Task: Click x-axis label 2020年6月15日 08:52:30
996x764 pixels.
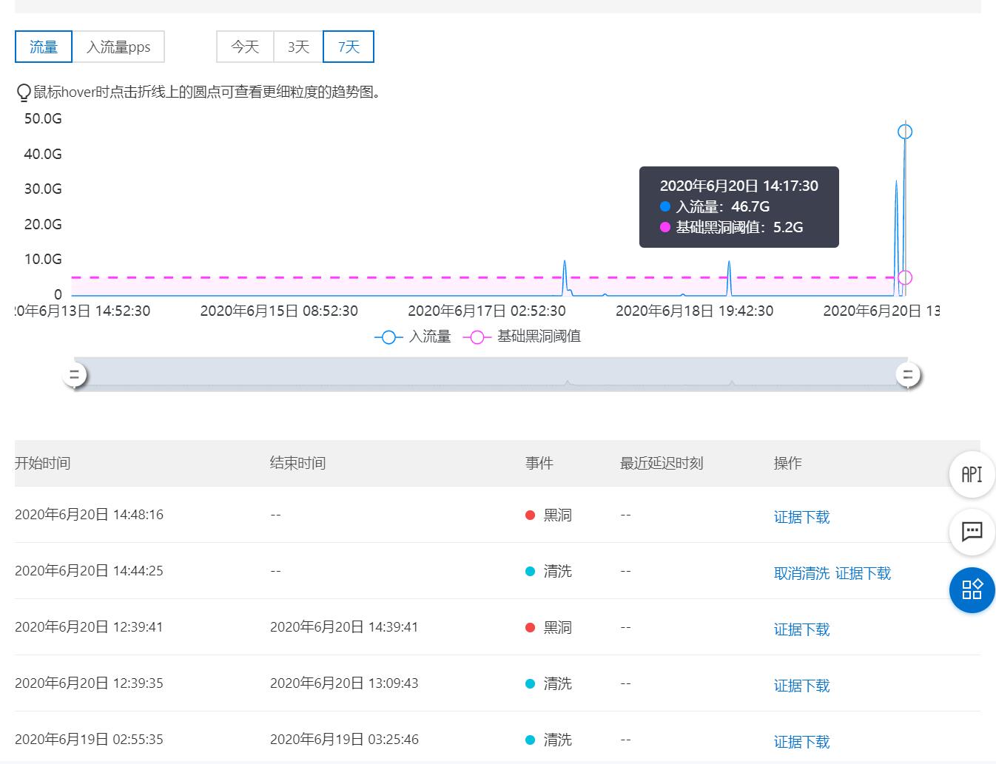Action: (x=279, y=311)
